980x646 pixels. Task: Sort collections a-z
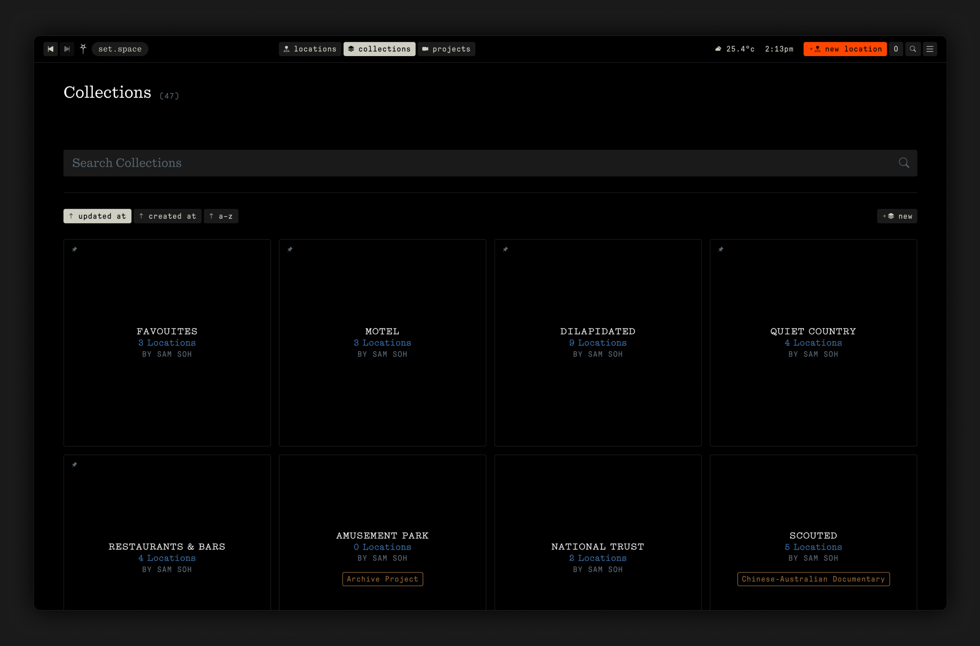point(221,216)
